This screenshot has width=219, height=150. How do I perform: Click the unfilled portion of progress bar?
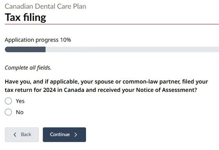[x=131, y=49]
